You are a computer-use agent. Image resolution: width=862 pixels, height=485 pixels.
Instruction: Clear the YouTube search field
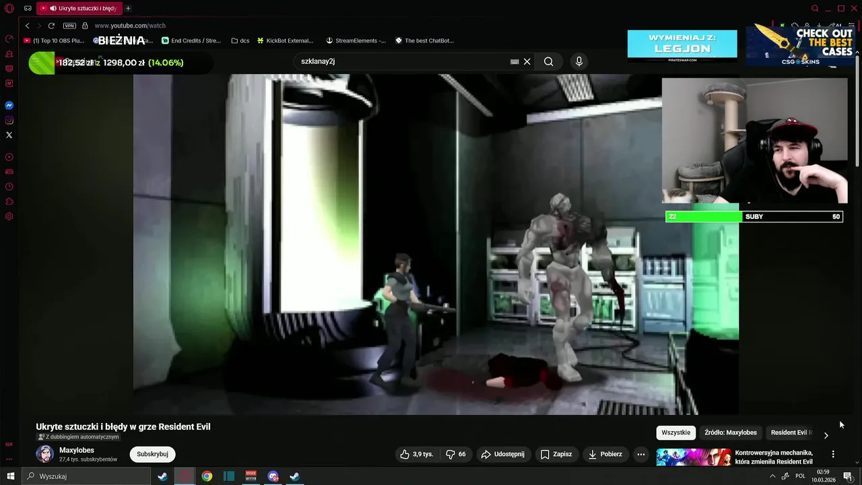[x=527, y=61]
